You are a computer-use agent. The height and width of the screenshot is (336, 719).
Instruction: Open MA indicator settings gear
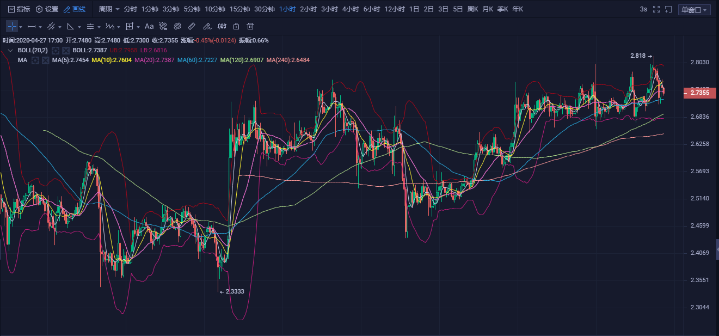[35, 60]
